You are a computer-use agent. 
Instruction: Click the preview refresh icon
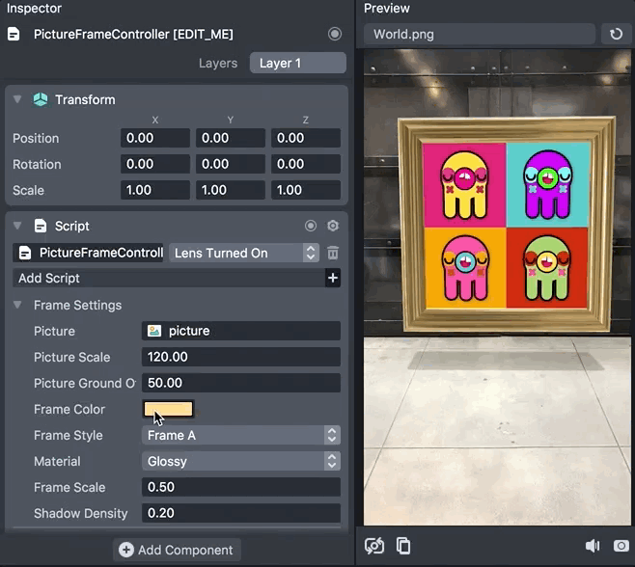(x=617, y=34)
